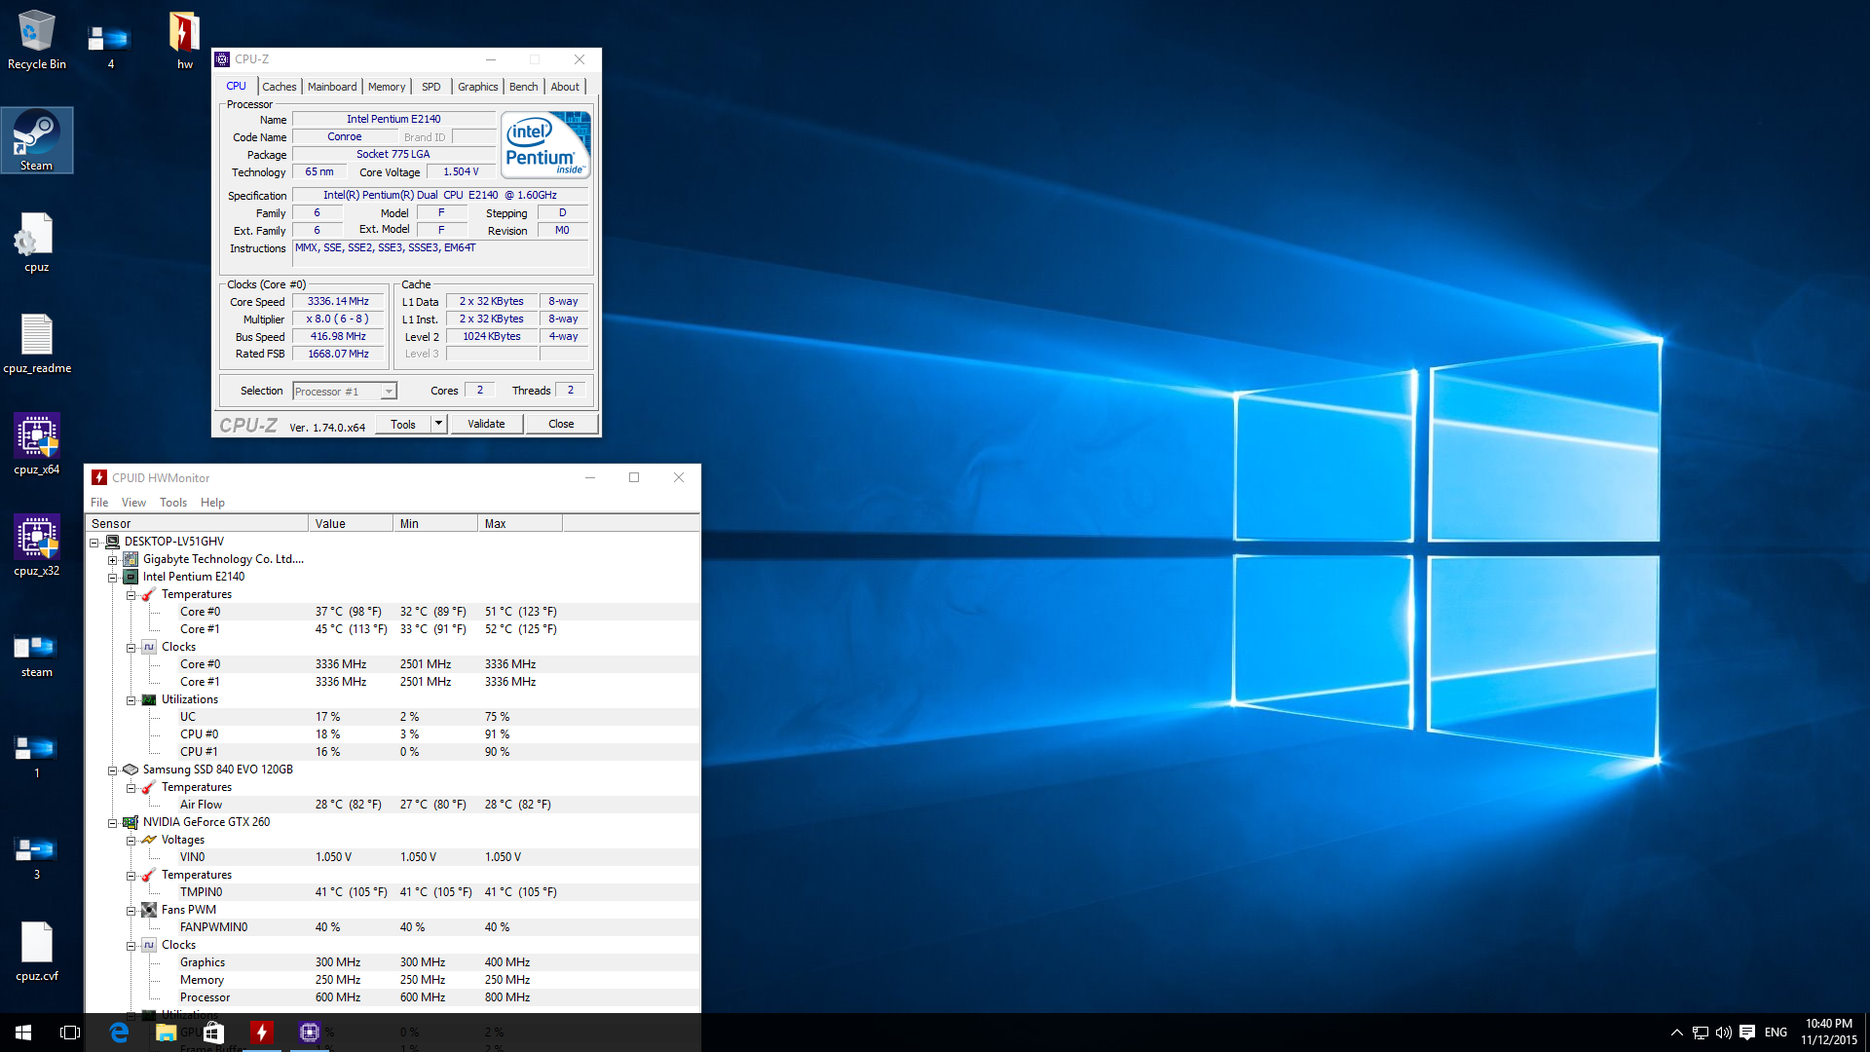Click the Intel Pentium inside logo

545,144
